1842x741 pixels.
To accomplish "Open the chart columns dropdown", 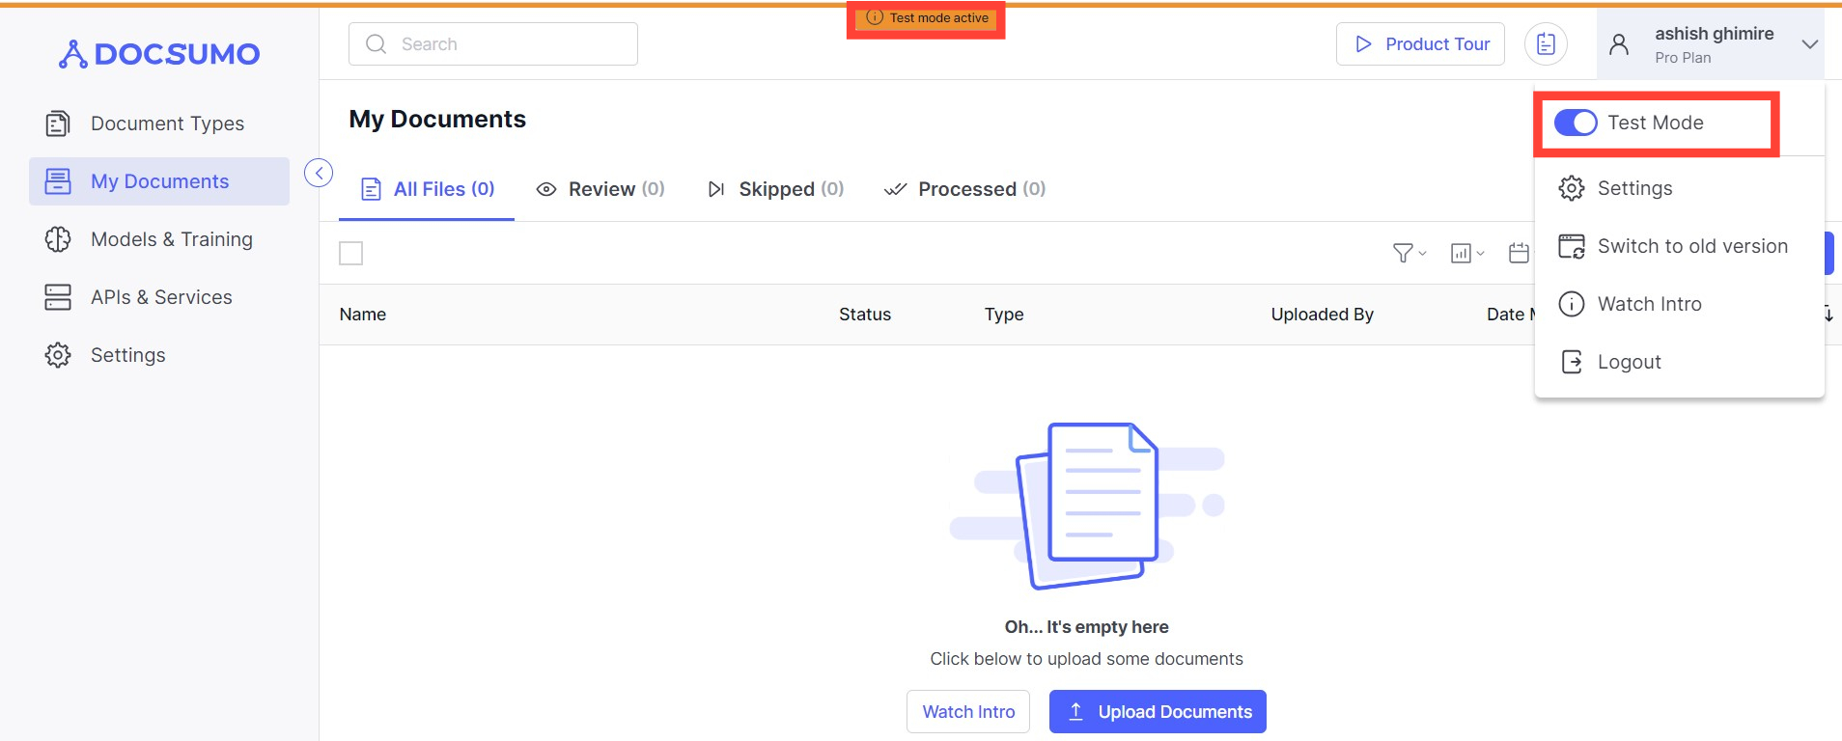I will pos(1467,253).
